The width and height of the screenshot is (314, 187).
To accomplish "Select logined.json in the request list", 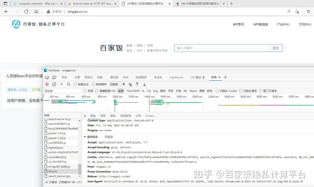I will coord(61,148).
